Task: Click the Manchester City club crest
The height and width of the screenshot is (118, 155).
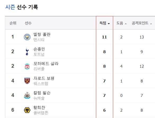Action: click(x=27, y=37)
